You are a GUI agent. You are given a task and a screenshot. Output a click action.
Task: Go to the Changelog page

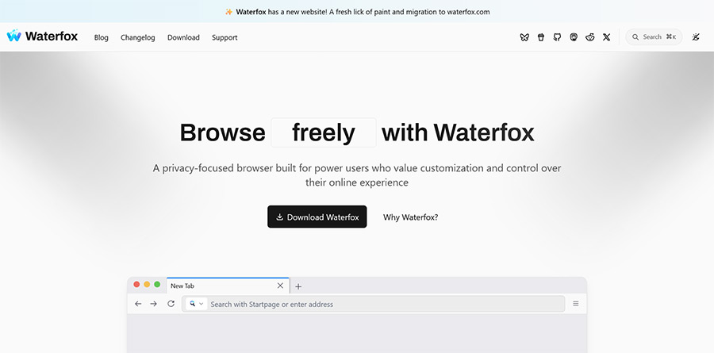point(138,37)
